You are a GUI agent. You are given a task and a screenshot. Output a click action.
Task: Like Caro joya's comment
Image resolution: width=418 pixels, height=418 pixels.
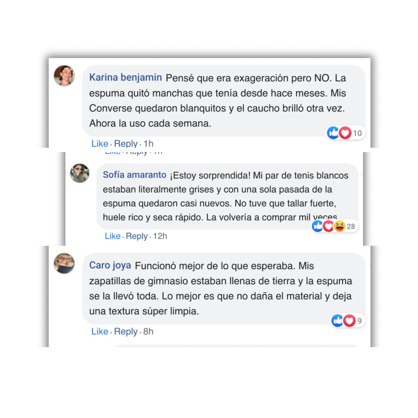coord(100,331)
